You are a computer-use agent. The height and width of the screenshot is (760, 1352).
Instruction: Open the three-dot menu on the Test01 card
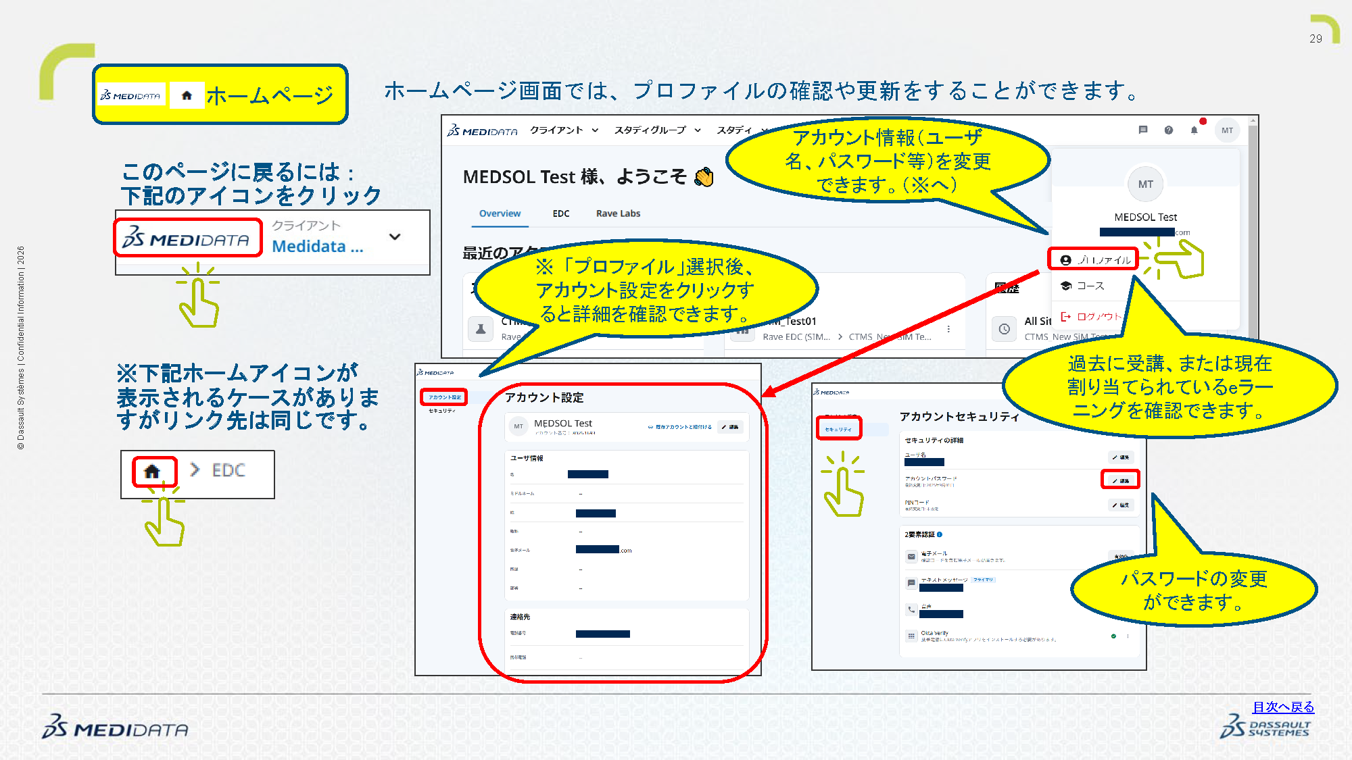point(948,329)
